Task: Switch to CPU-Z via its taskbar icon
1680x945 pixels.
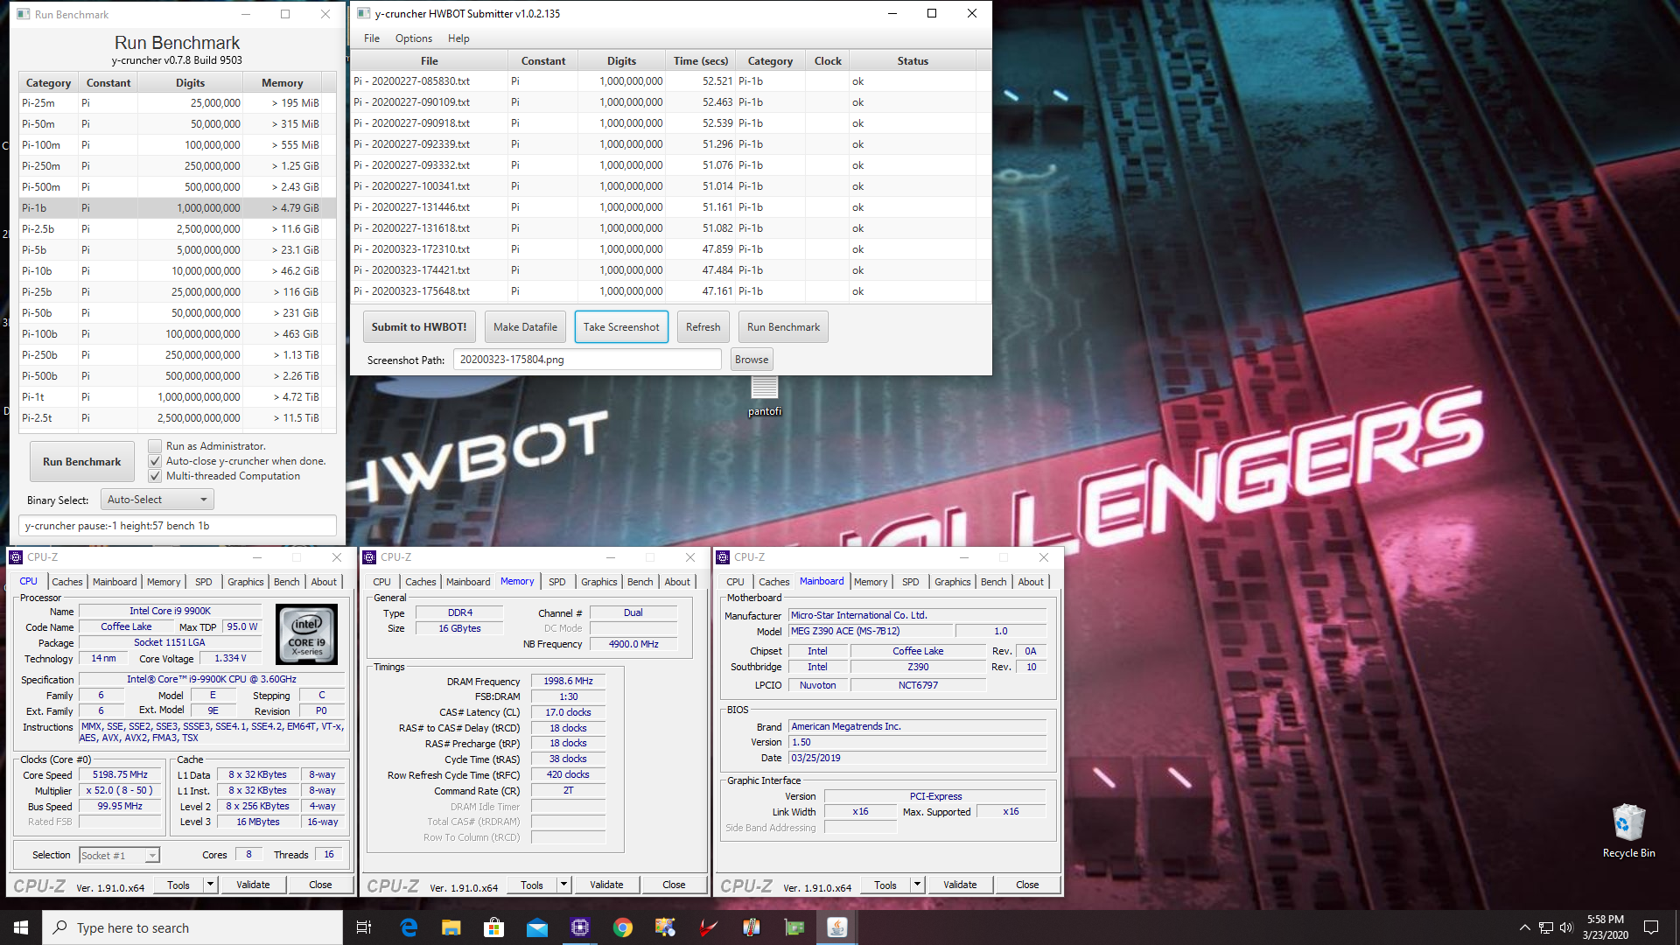Action: [579, 927]
